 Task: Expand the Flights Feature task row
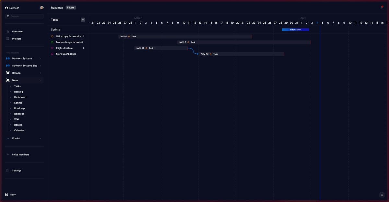pos(84,48)
